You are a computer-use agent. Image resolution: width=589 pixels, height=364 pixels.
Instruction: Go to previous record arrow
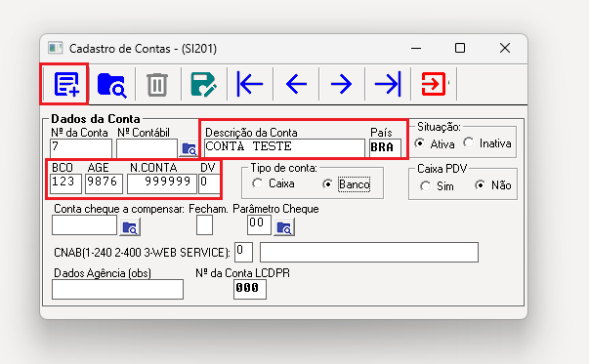(296, 84)
